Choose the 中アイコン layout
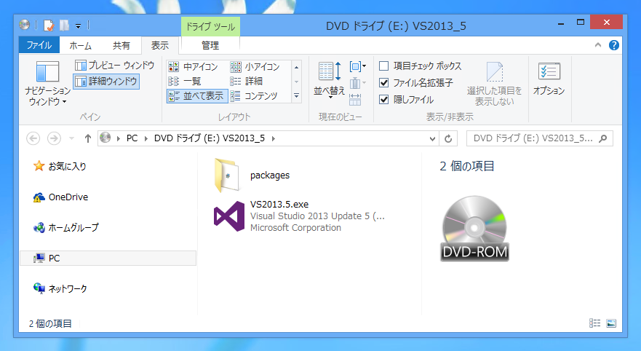Screen dimensions: 641x351 (x=194, y=67)
